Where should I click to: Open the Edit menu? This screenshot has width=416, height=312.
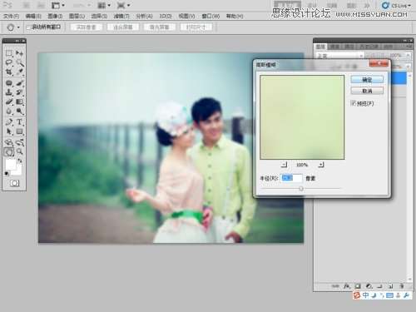[x=33, y=16]
